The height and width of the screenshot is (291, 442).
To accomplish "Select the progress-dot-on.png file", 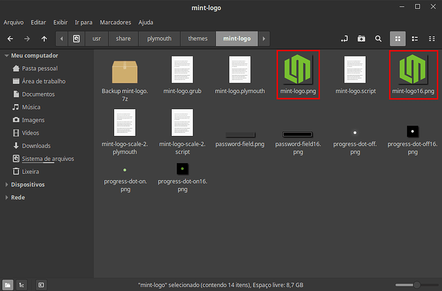I will pyautogui.click(x=125, y=170).
